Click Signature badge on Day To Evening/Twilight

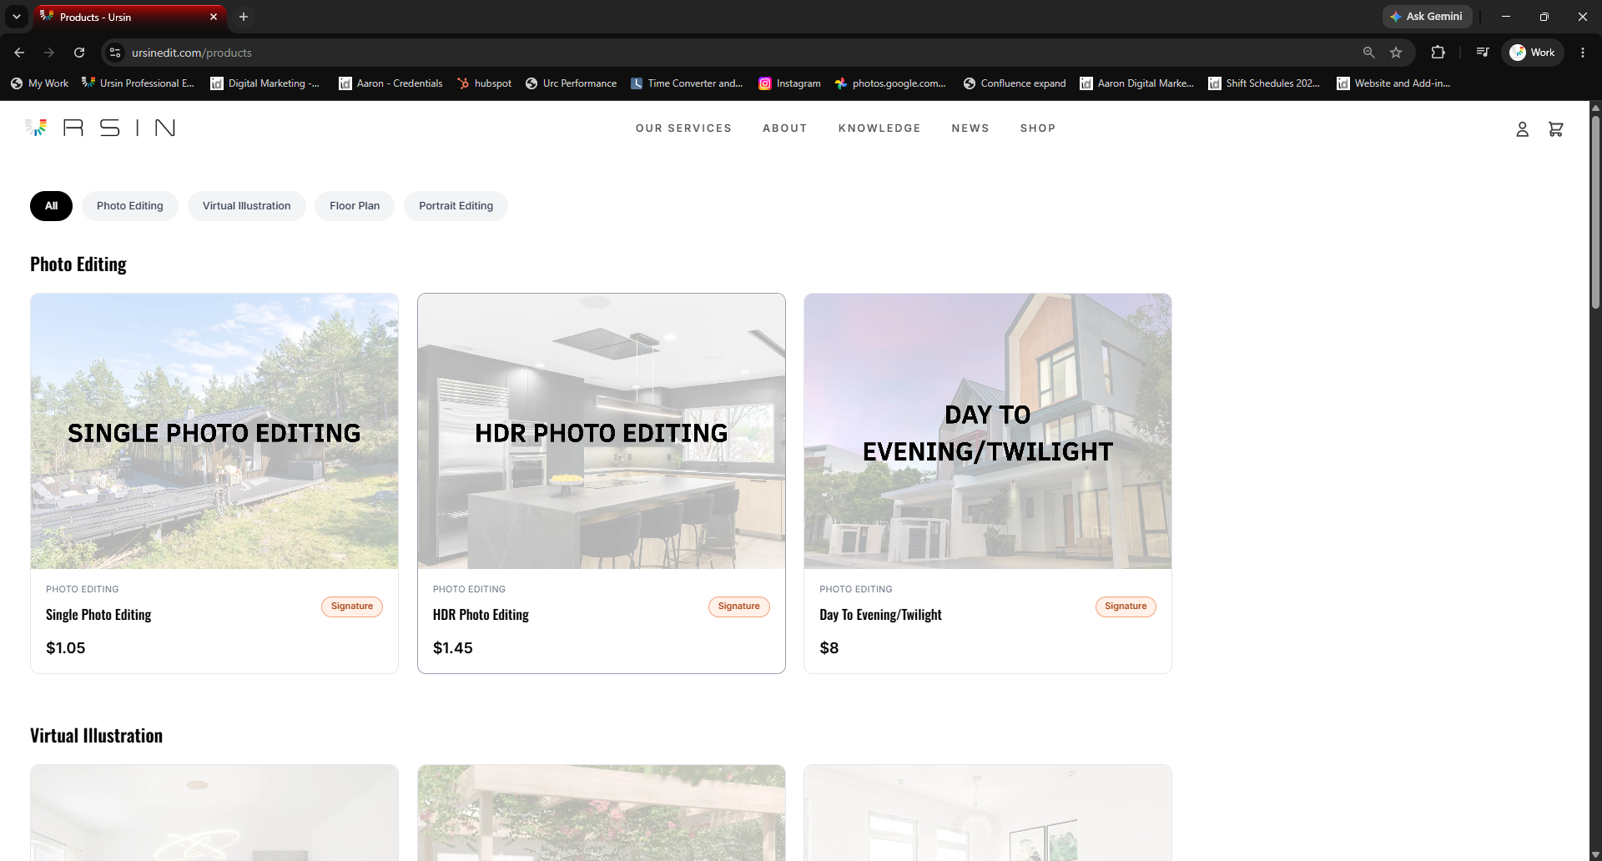[x=1126, y=607]
